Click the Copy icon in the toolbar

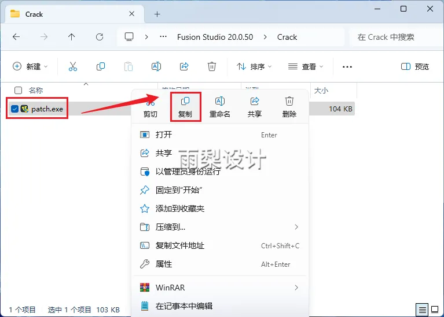[101, 66]
